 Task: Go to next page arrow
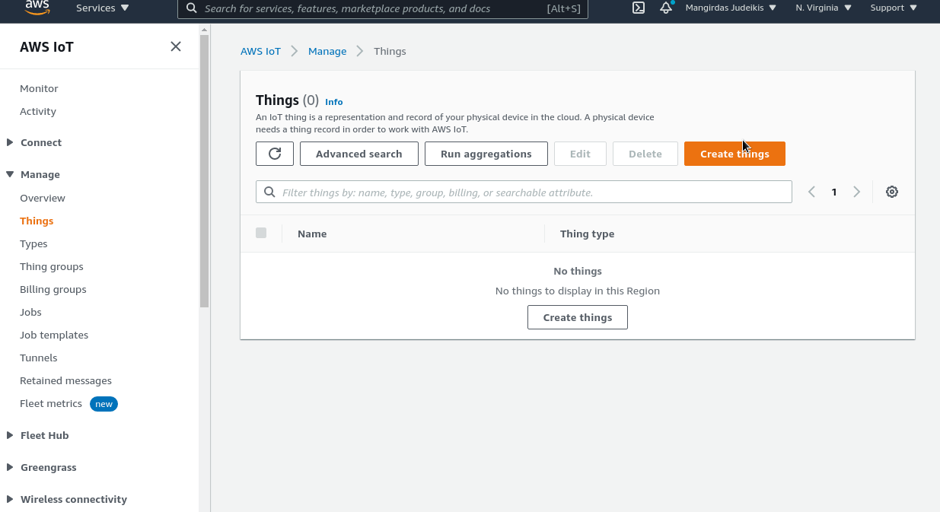click(856, 192)
